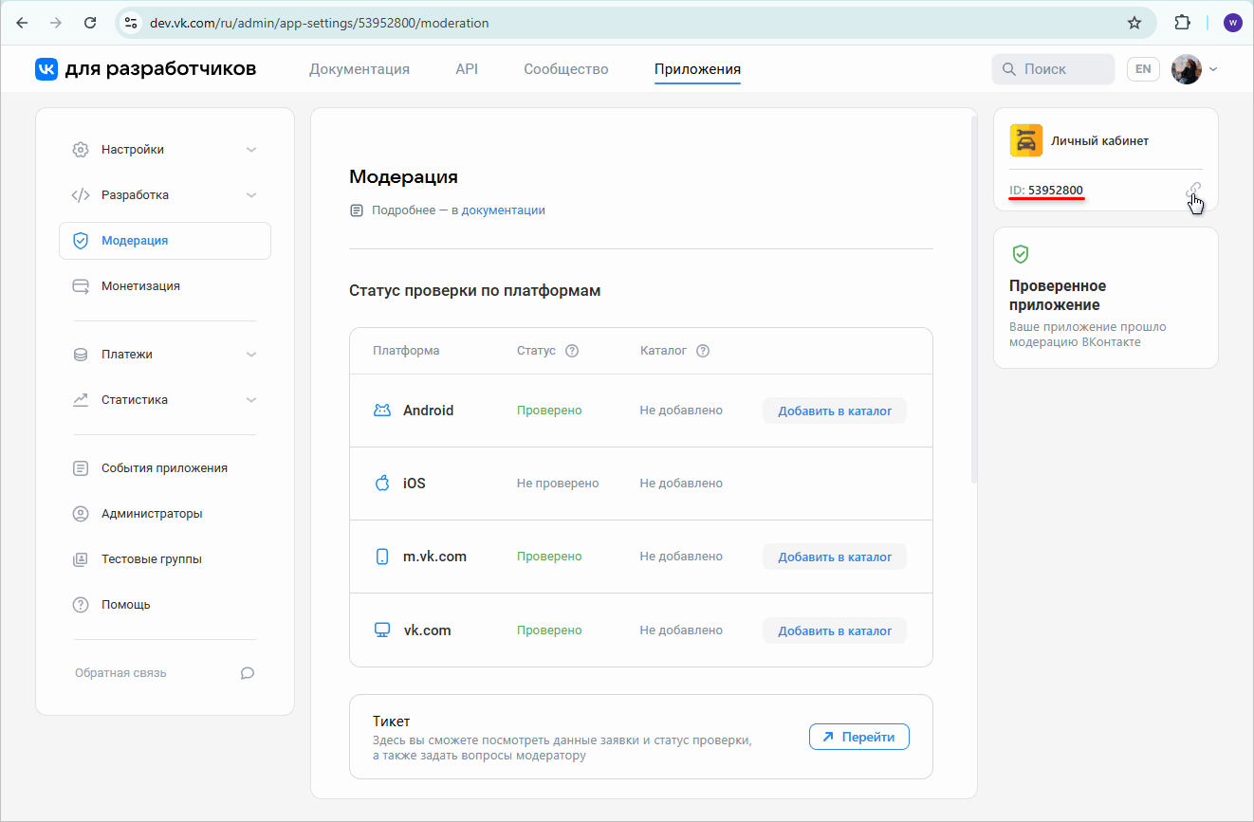Expand the Платежи section
The height and width of the screenshot is (822, 1254).
pyautogui.click(x=251, y=354)
